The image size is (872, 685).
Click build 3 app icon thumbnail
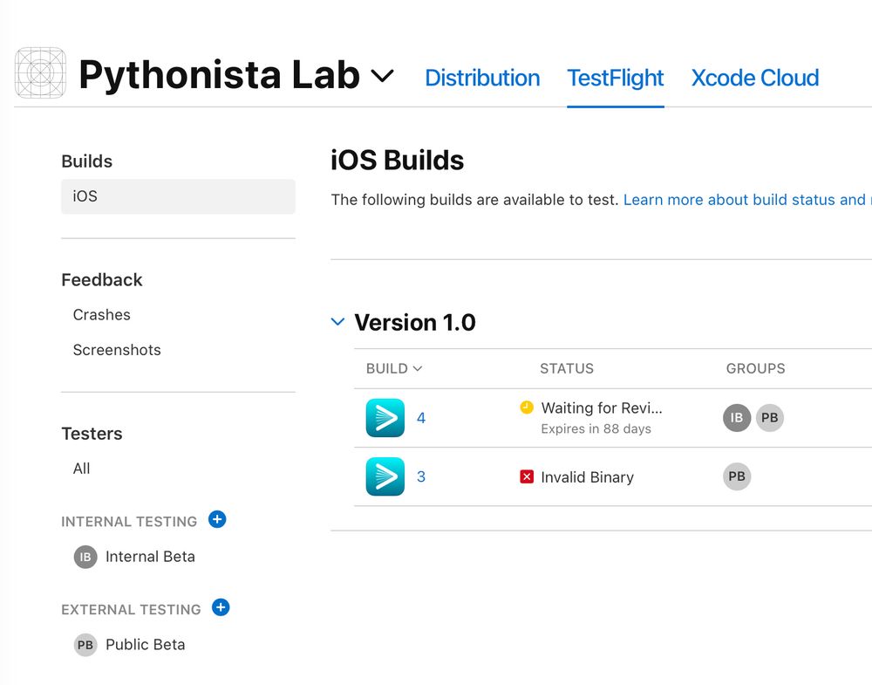coord(385,476)
